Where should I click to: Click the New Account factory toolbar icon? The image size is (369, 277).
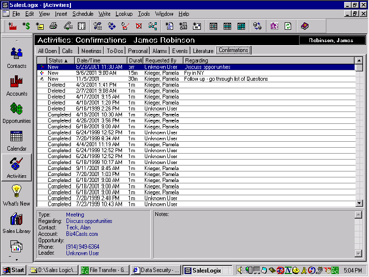click(x=12, y=26)
